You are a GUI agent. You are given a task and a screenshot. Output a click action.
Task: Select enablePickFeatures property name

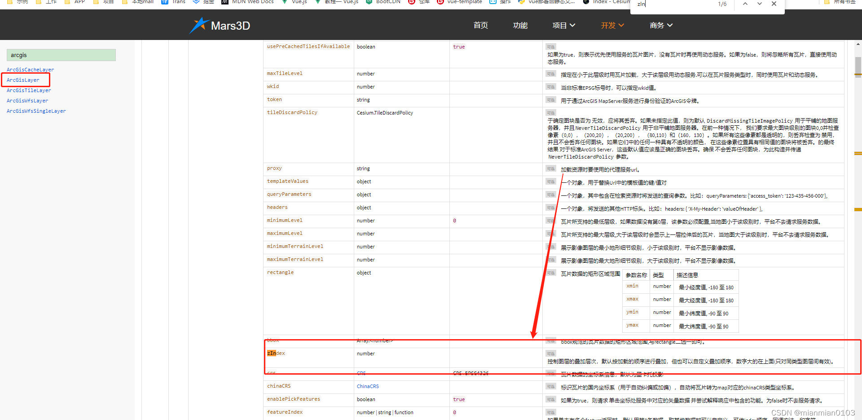pos(294,399)
